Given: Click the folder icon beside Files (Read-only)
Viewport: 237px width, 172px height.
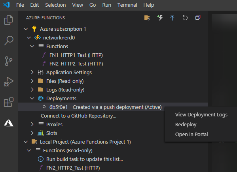Looking at the screenshot, I should pyautogui.click(x=40, y=81).
